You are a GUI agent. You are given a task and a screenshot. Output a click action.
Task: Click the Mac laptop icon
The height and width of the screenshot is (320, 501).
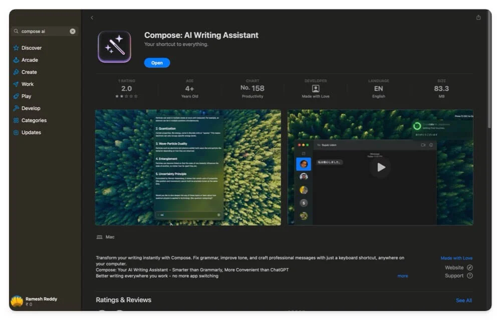(99, 237)
